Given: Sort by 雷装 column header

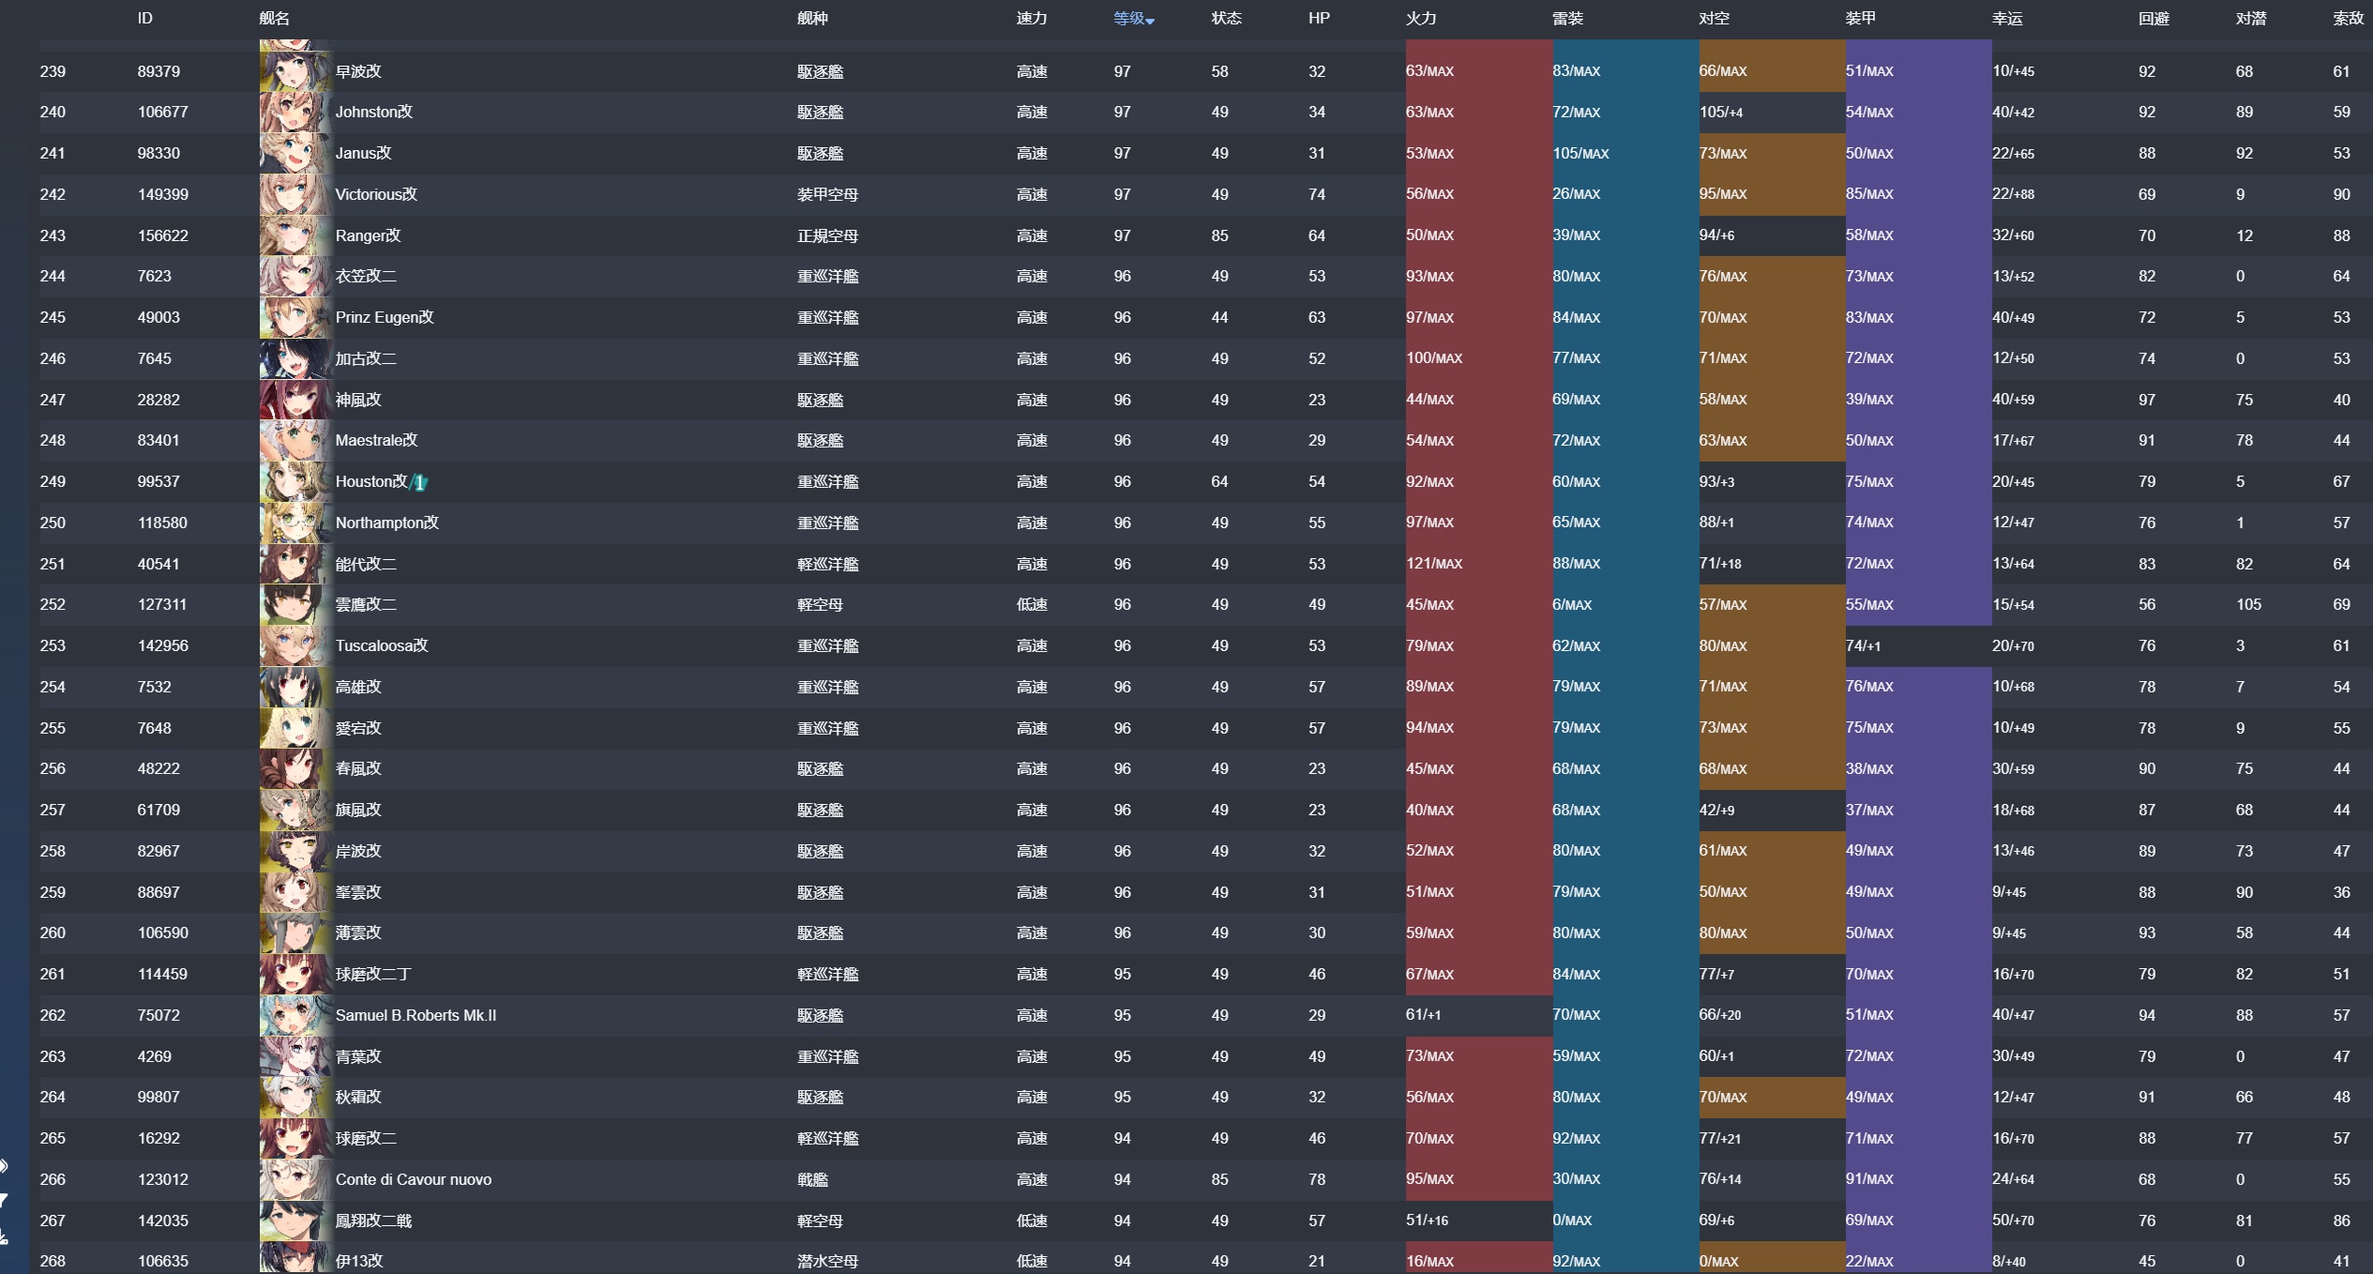Looking at the screenshot, I should (1567, 19).
